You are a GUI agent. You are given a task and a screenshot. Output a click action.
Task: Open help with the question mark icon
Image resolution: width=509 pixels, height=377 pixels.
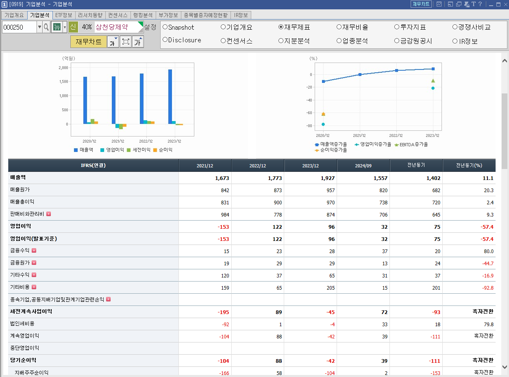[x=480, y=4]
